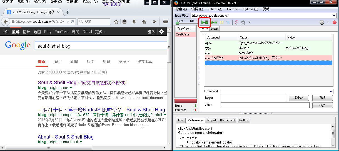The image size is (339, 151).
Task: Open the Favorites menu in Selenium IDE
Action: 233,9
